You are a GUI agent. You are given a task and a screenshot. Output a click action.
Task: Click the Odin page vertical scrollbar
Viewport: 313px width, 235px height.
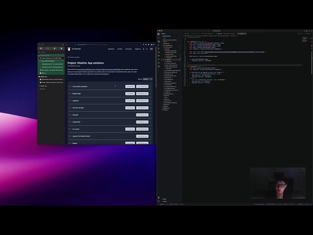tap(156, 67)
